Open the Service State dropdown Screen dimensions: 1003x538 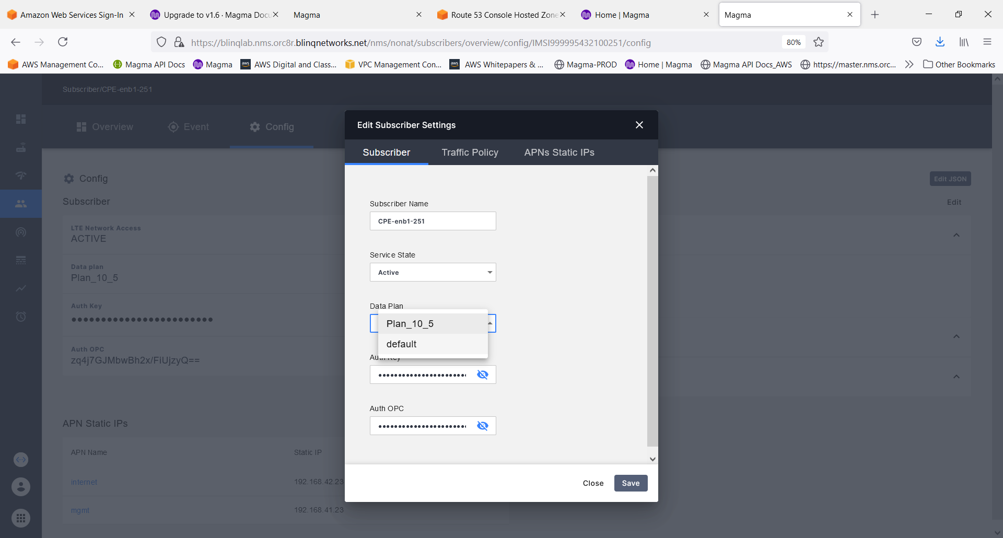tap(433, 272)
